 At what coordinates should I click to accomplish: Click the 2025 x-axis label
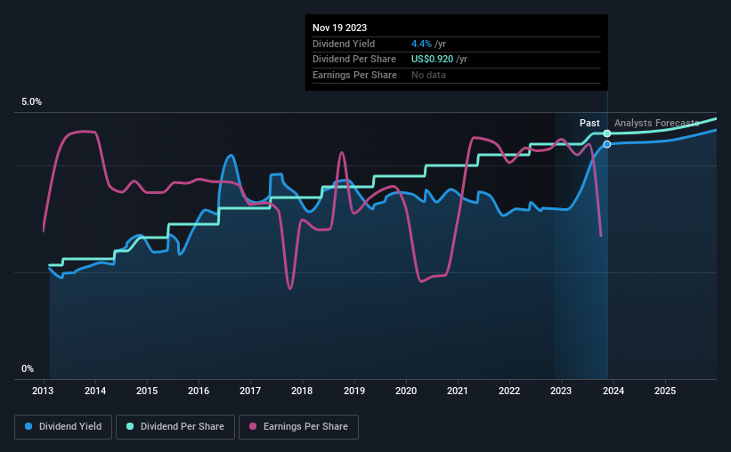coord(665,391)
